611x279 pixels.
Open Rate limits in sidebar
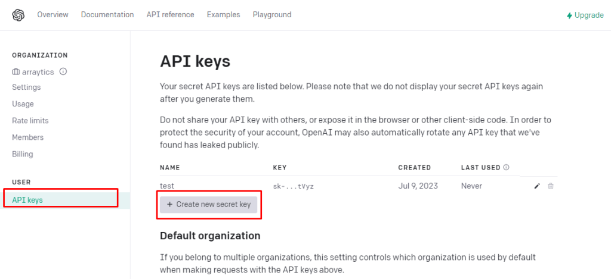[x=30, y=120]
